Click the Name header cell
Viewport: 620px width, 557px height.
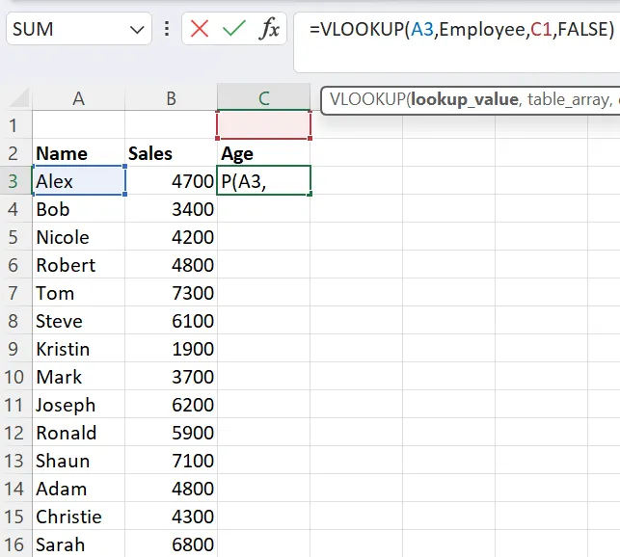coord(78,153)
